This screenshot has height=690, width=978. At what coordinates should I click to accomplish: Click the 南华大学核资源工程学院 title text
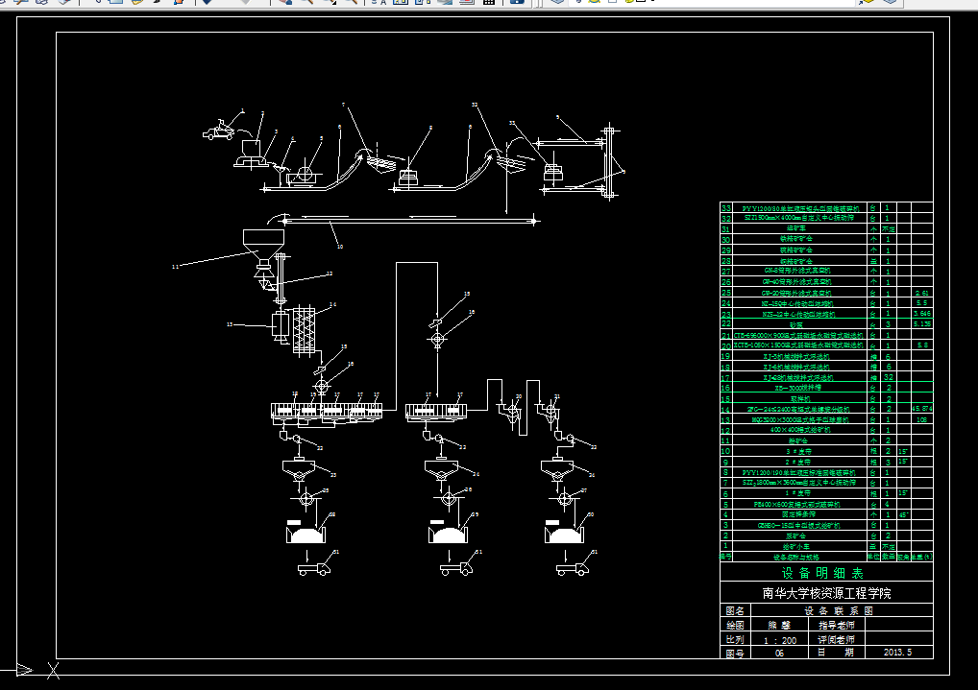tap(826, 593)
